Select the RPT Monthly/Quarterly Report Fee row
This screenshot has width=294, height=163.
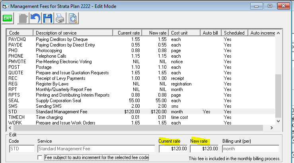coord(141,89)
